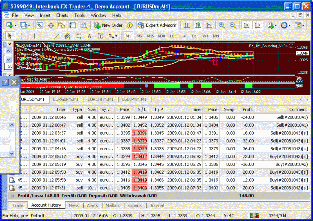Select the Text A tool
This screenshot has height=221, width=313.
coord(89,36)
